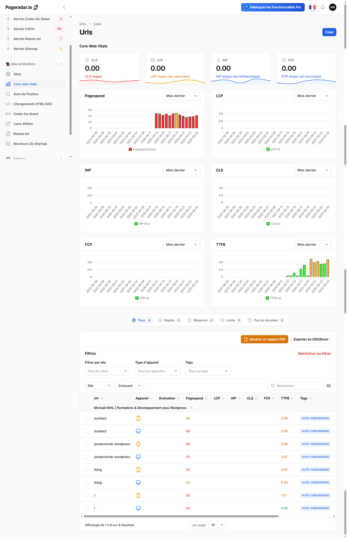Screen dimensions: 347x539
Task: Collapse sidebar with the left chevron icon
Action: click(64, 7)
